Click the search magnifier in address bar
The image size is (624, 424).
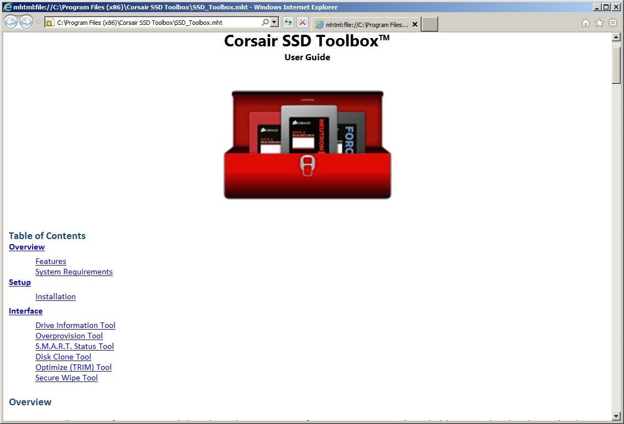coord(265,22)
